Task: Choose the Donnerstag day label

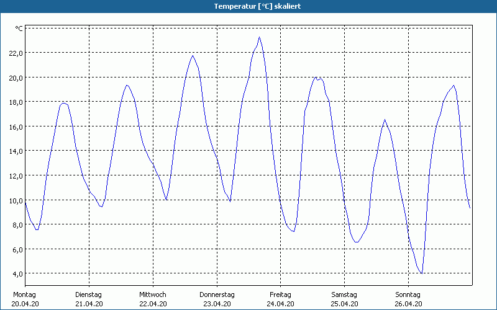Action: [217, 294]
